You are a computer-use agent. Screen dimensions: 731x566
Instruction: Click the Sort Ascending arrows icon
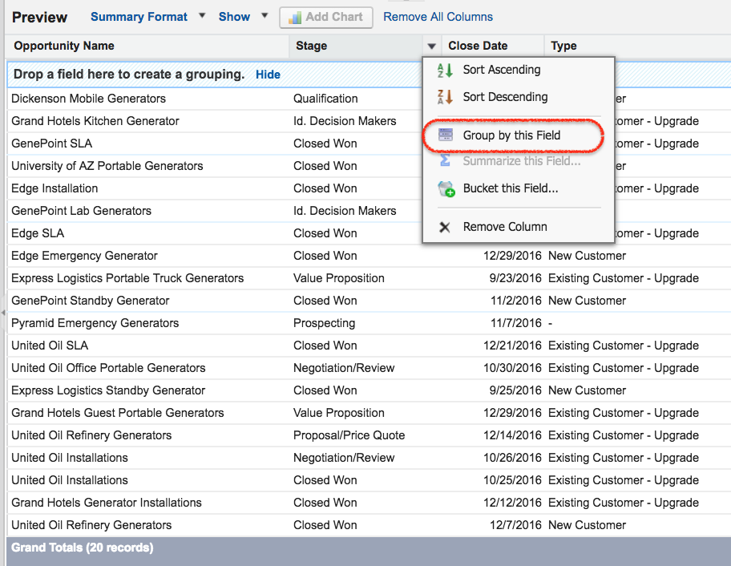click(x=444, y=70)
